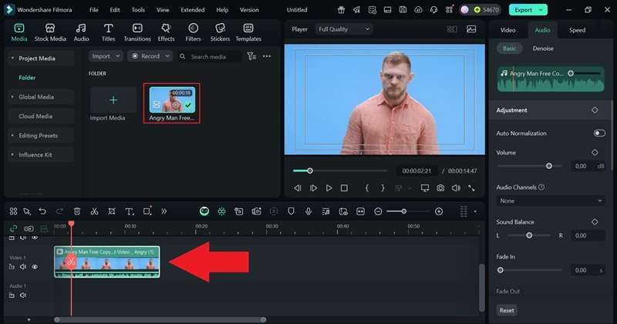Mute the Video 1 track

[x=23, y=267]
